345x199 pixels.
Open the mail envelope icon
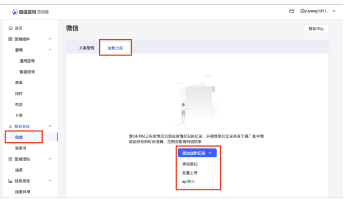click(292, 11)
